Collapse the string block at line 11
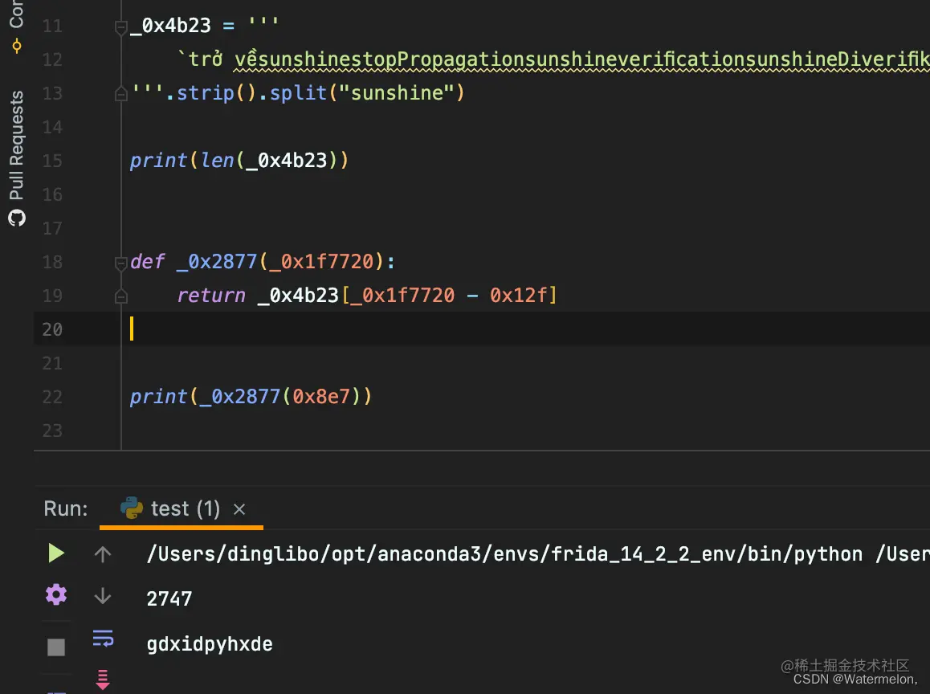This screenshot has height=694, width=930. (121, 27)
